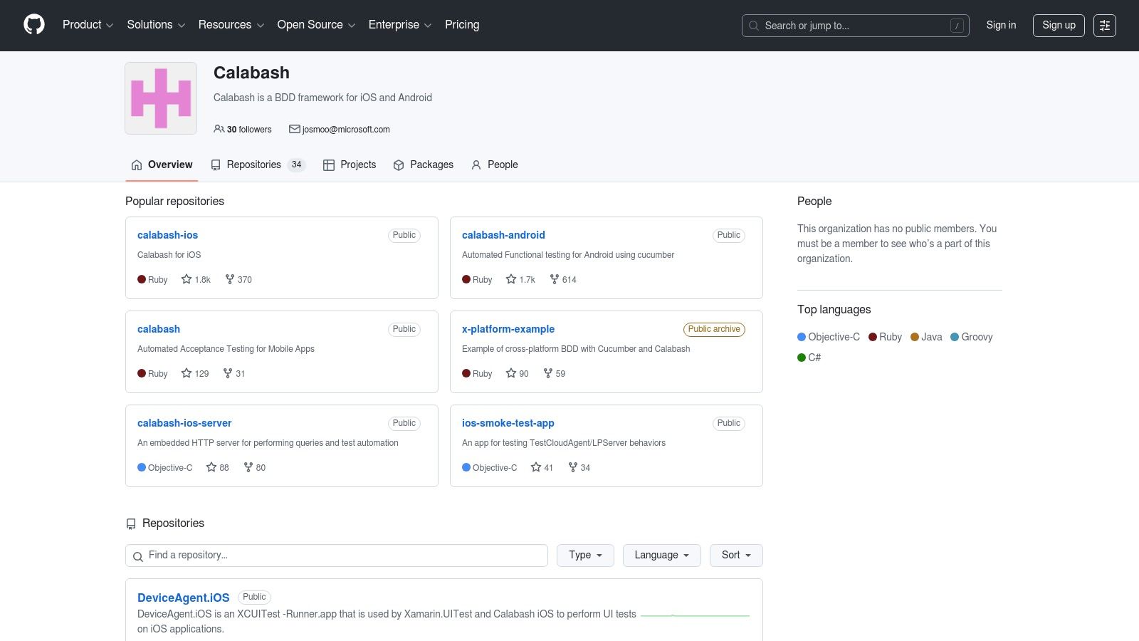The image size is (1139, 641).
Task: Click the Sign in link
Action: pos(1001,25)
